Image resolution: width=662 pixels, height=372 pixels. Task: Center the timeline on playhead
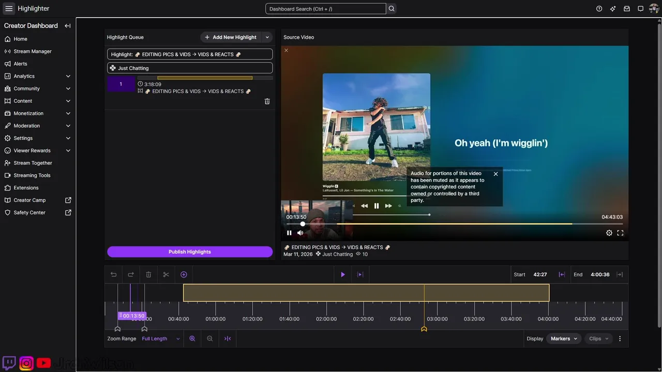[x=228, y=338]
